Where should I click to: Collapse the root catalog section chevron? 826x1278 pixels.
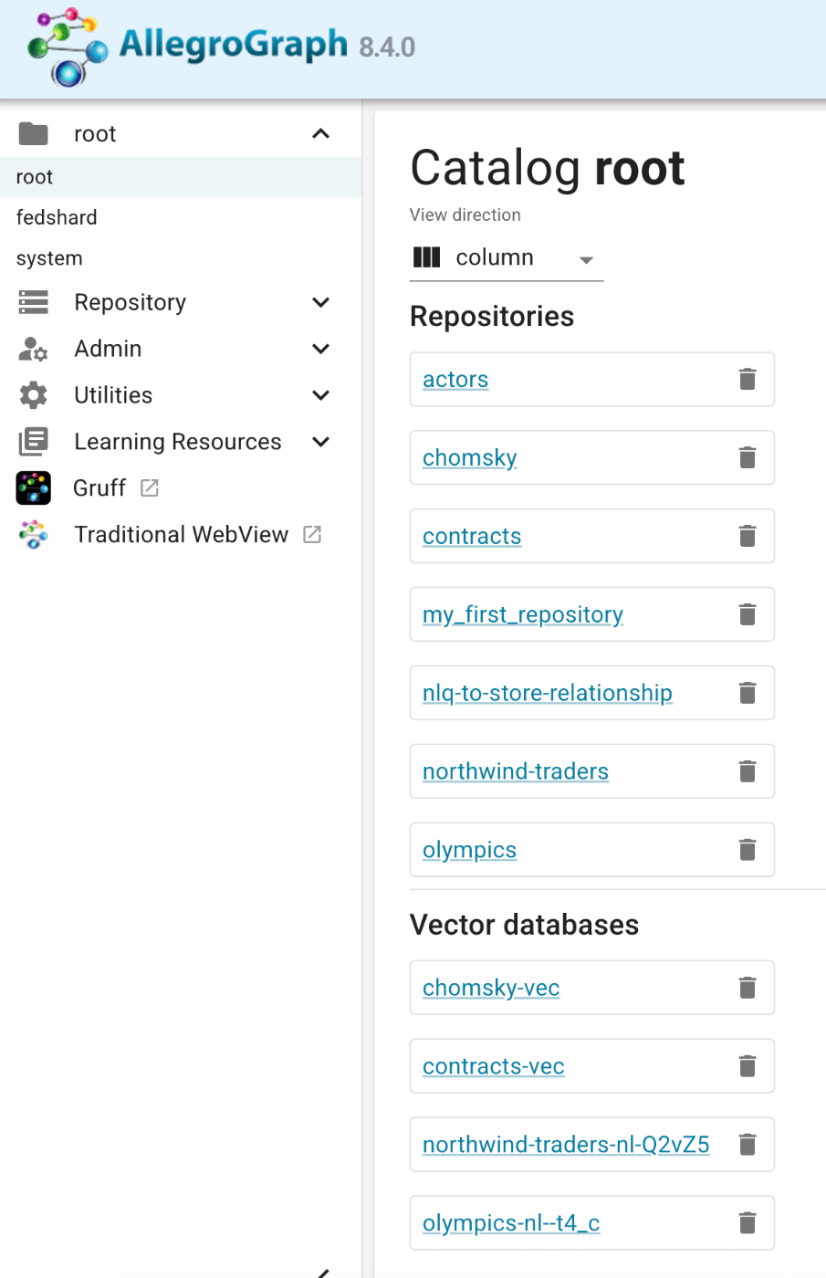(x=320, y=134)
